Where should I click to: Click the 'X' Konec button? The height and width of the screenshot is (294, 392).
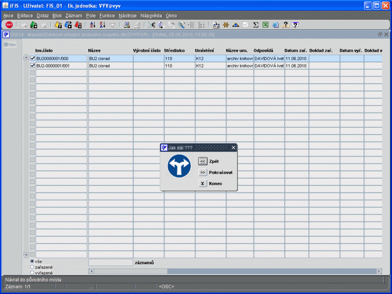(x=202, y=183)
